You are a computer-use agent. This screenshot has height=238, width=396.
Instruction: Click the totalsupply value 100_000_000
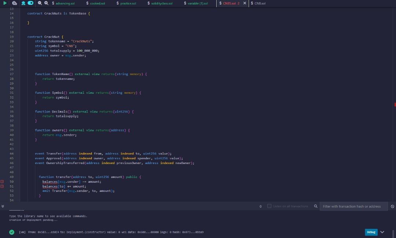(87, 51)
